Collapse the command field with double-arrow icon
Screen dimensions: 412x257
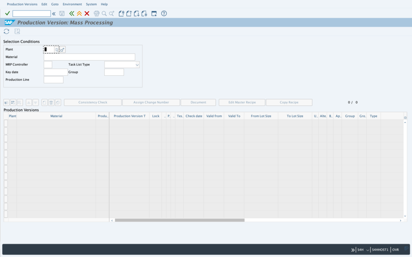[54, 14]
